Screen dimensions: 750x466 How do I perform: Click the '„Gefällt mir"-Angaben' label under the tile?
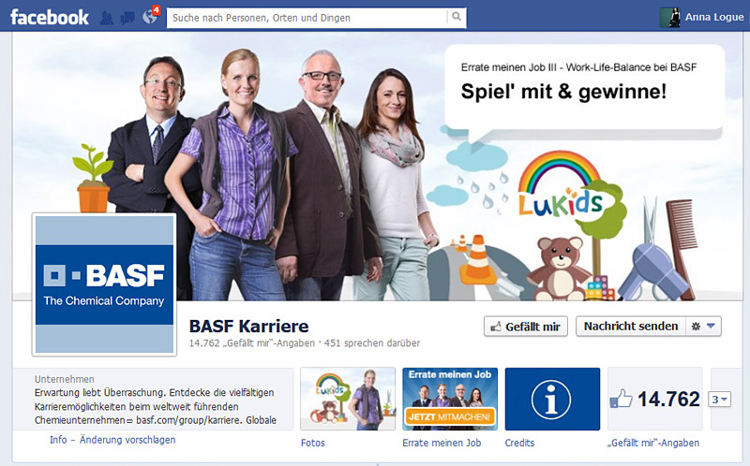point(653,444)
